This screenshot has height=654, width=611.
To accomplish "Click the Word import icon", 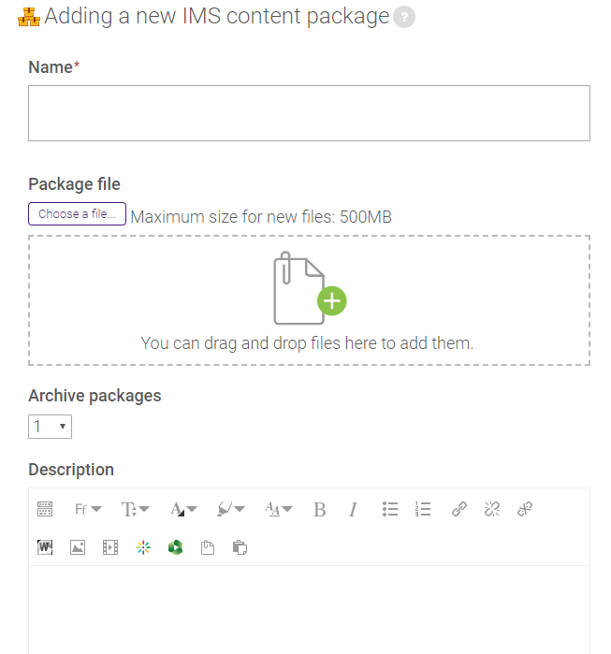I will click(45, 547).
